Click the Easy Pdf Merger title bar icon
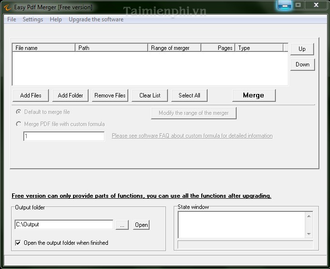 6,7
